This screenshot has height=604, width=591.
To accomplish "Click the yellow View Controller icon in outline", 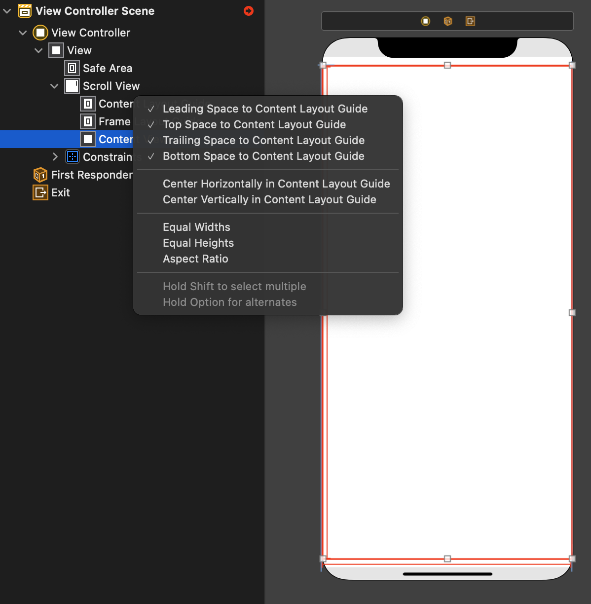I will (40, 33).
